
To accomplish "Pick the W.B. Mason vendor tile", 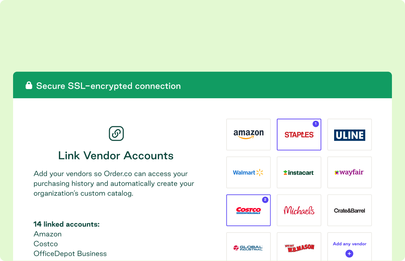I will (x=299, y=247).
